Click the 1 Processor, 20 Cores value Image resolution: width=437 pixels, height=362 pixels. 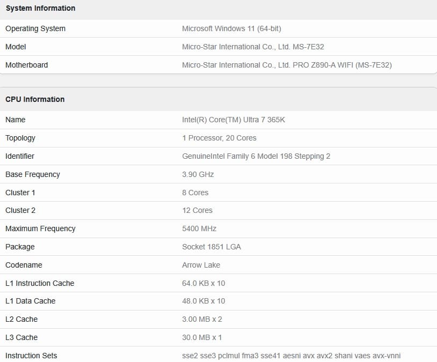click(220, 138)
